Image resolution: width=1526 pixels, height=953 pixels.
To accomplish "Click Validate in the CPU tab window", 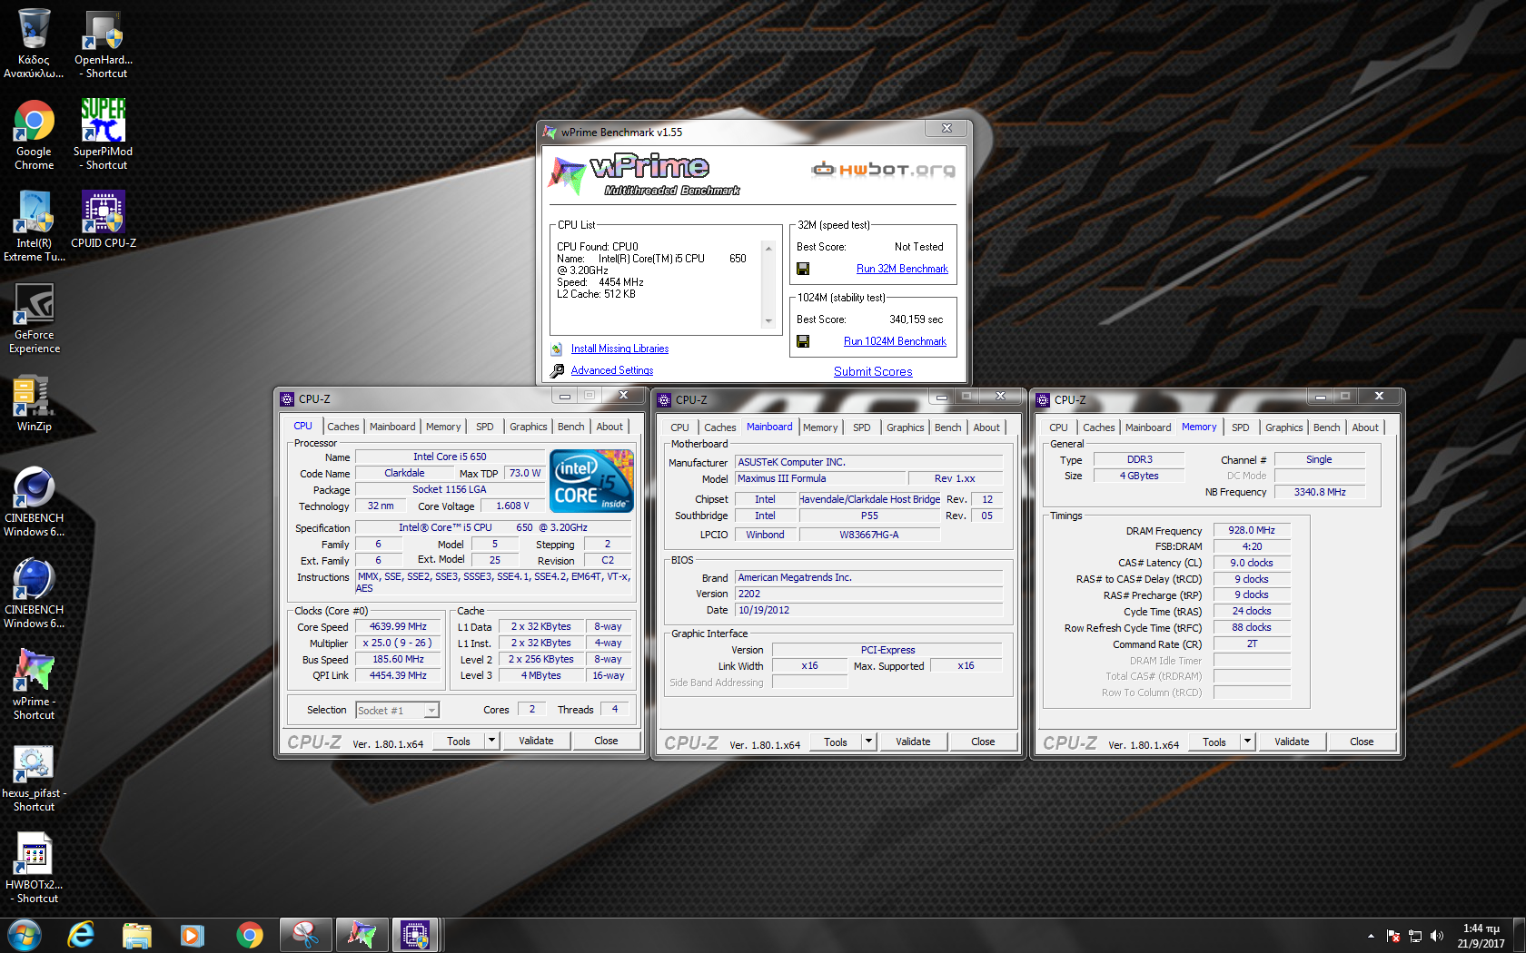I will click(x=536, y=741).
